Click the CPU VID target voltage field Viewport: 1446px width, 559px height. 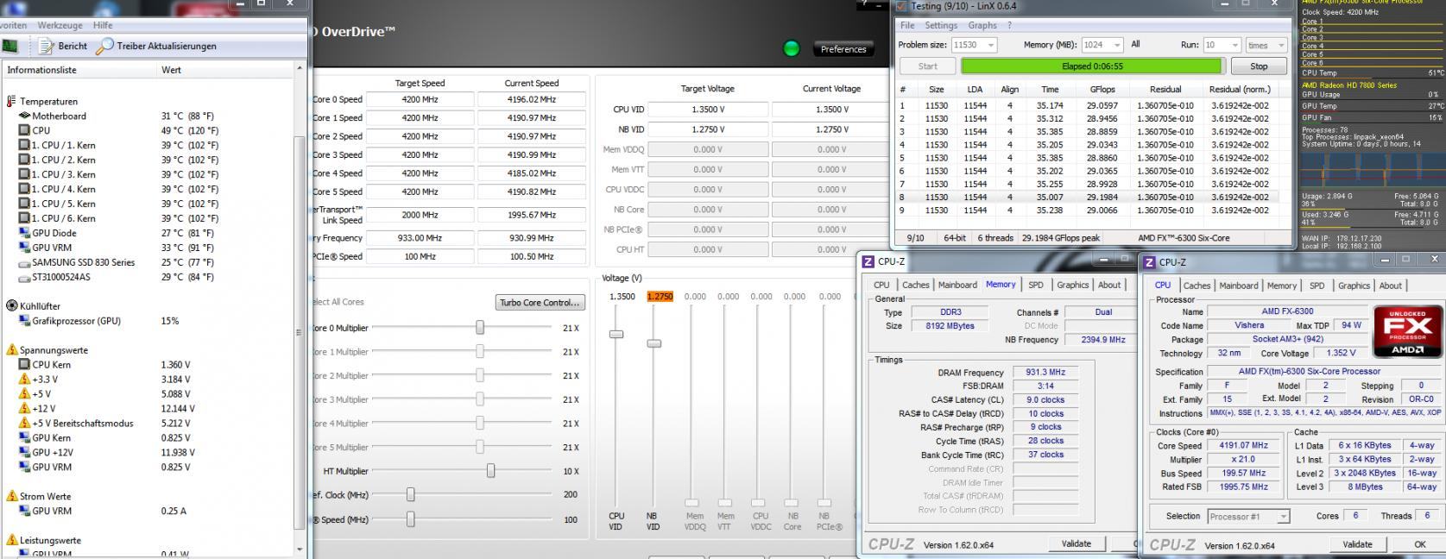click(x=708, y=110)
